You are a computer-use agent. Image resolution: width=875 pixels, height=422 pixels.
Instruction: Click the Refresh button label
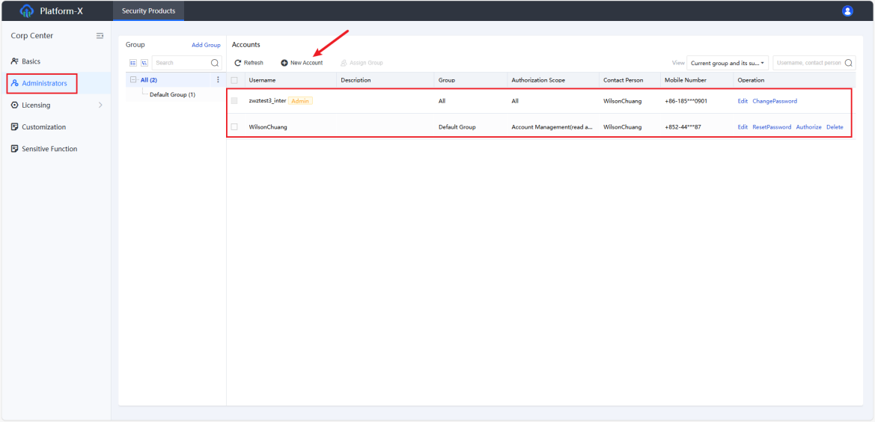(x=253, y=63)
